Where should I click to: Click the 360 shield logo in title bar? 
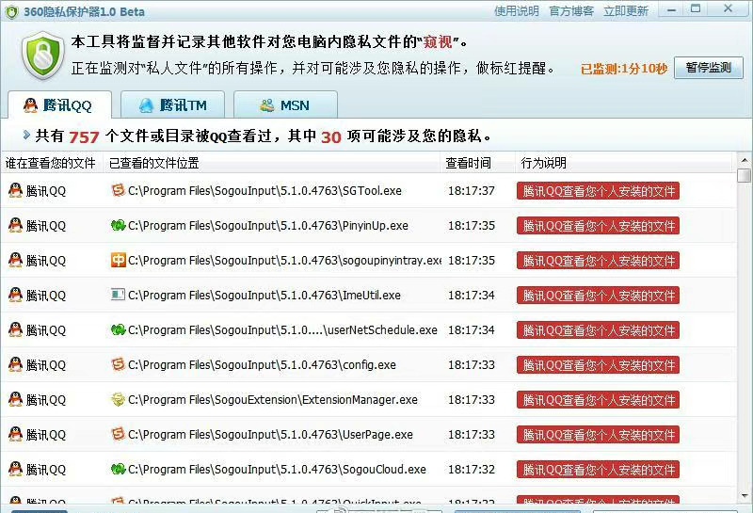coord(11,11)
